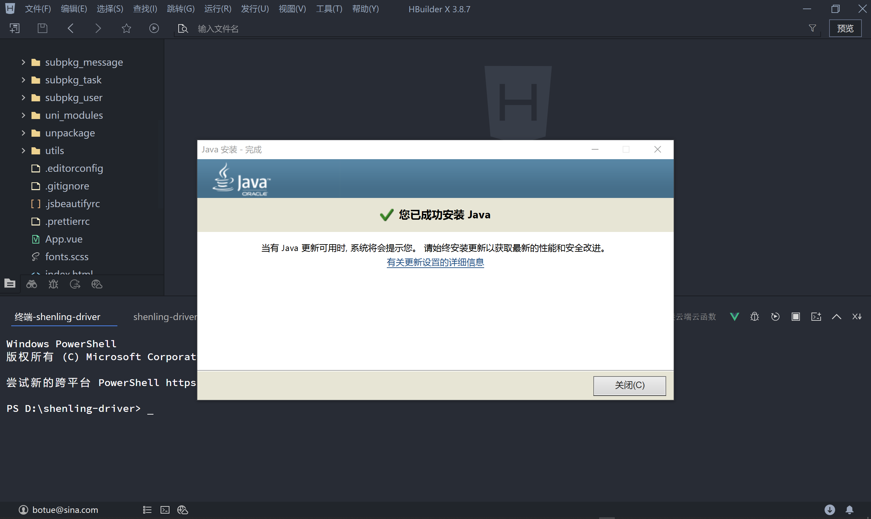Click the bookmark star icon
This screenshot has height=519, width=871.
pos(126,28)
